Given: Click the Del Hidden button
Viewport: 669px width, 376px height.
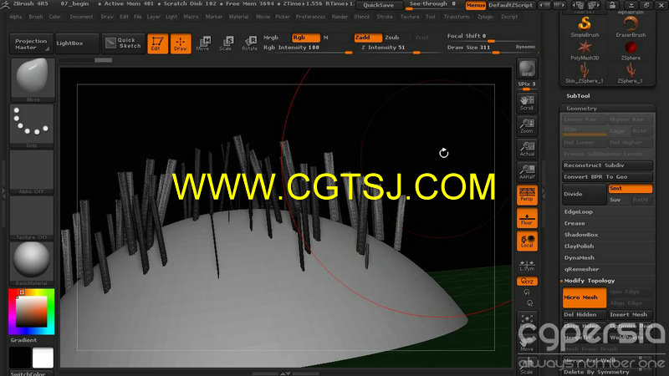Looking at the screenshot, I should [584, 315].
